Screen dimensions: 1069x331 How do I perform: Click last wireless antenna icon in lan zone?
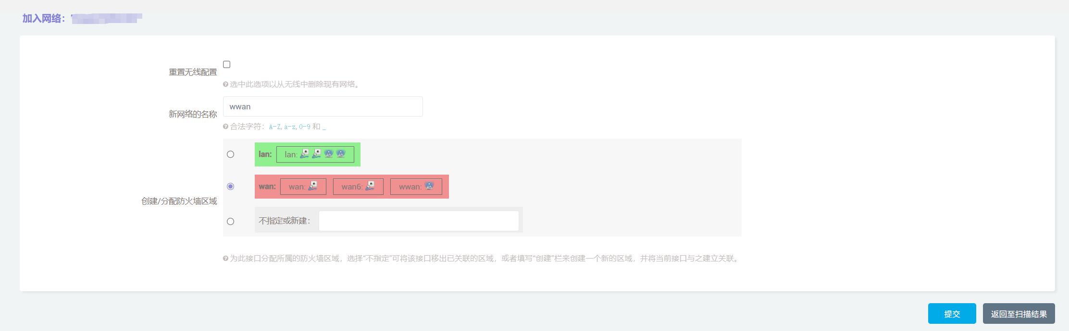(341, 154)
